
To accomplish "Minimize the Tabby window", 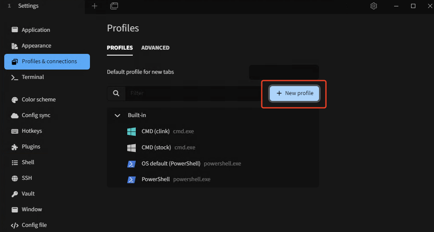I will [x=396, y=6].
